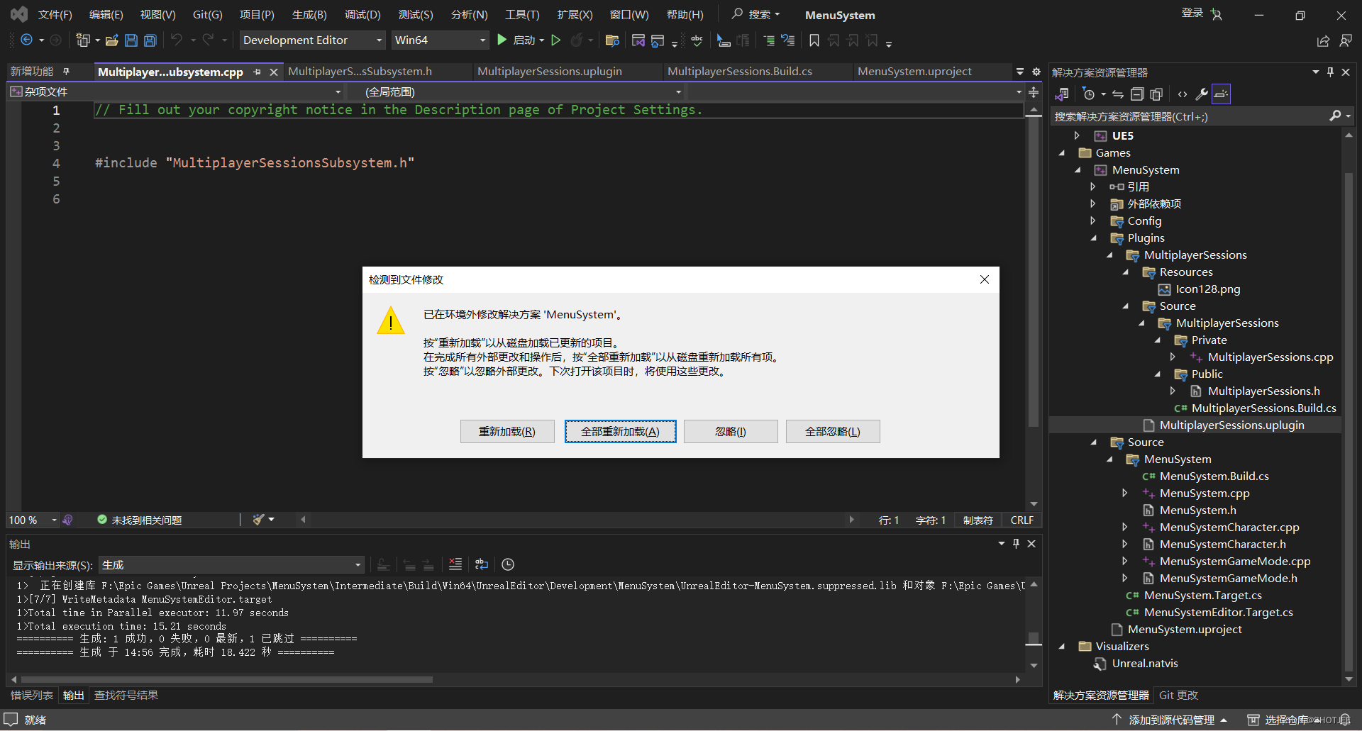
Task: Click the comment selection lines icon
Action: coord(769,40)
